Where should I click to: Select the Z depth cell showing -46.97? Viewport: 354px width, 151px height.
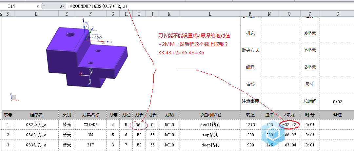289,135
